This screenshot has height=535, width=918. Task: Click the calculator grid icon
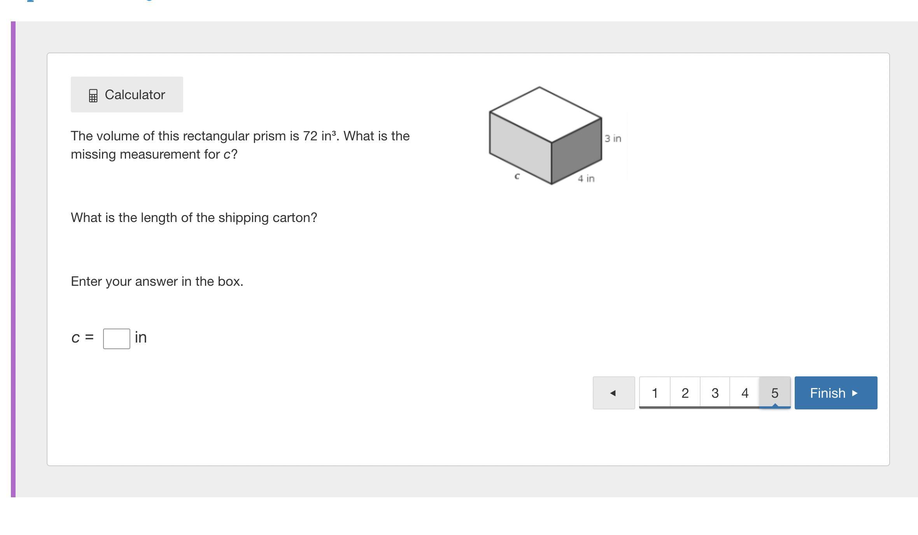pos(93,96)
